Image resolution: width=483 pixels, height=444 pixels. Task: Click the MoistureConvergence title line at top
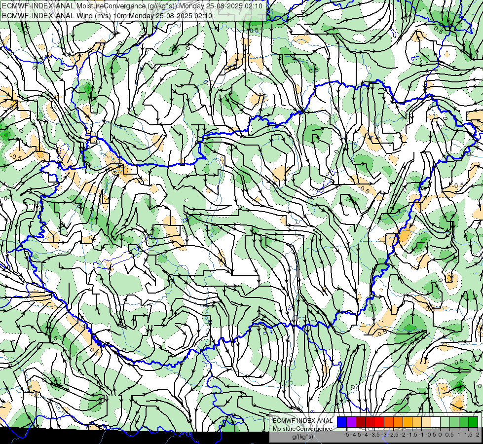pyautogui.click(x=132, y=6)
